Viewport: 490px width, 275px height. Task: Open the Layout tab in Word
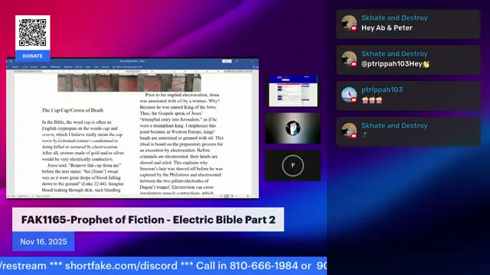coord(44,66)
